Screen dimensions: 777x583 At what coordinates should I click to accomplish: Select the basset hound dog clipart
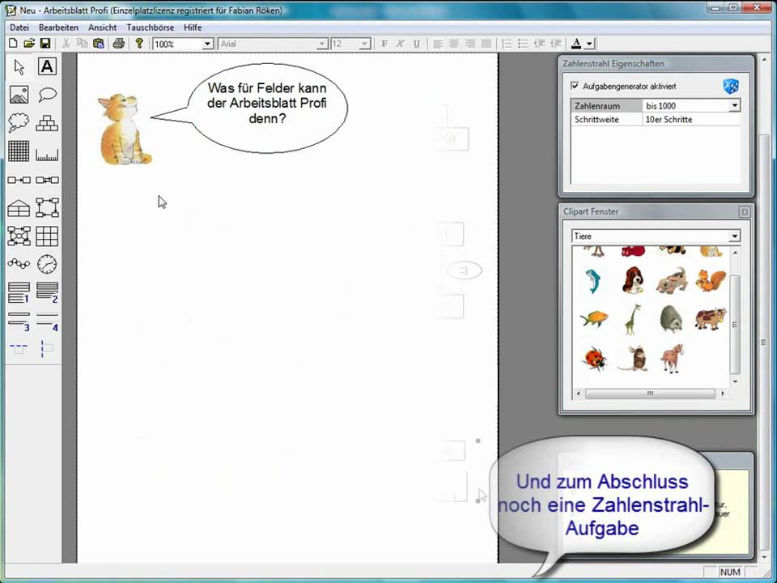pos(633,280)
